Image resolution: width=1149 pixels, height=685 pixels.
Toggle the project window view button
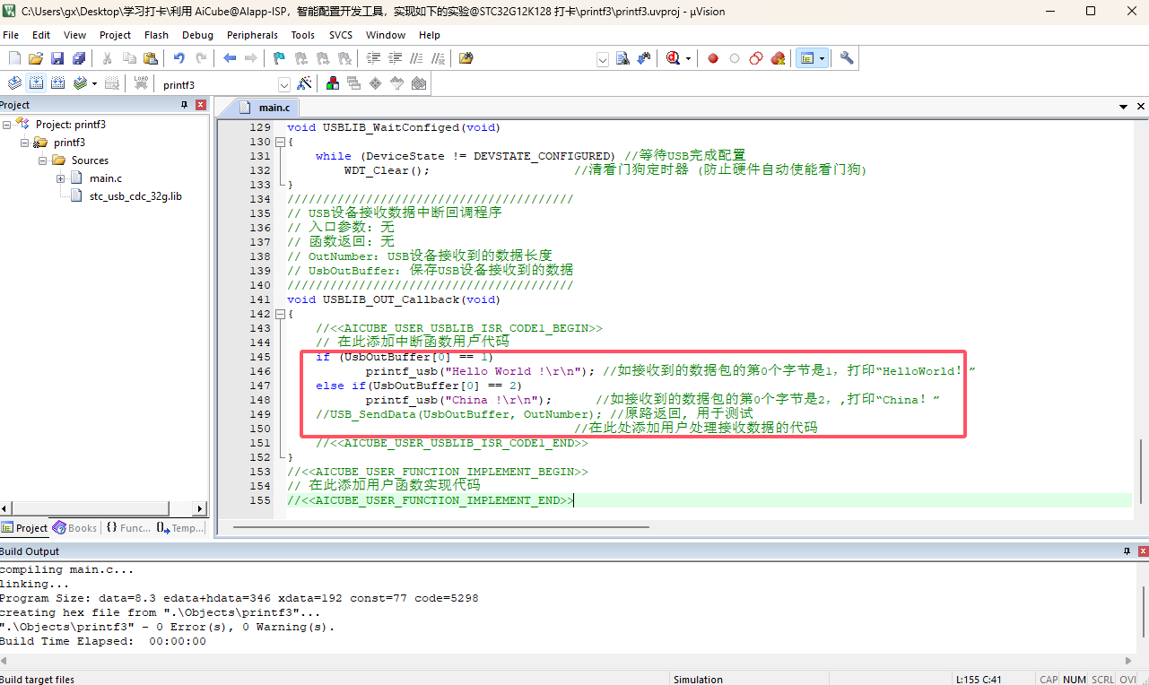(807, 58)
